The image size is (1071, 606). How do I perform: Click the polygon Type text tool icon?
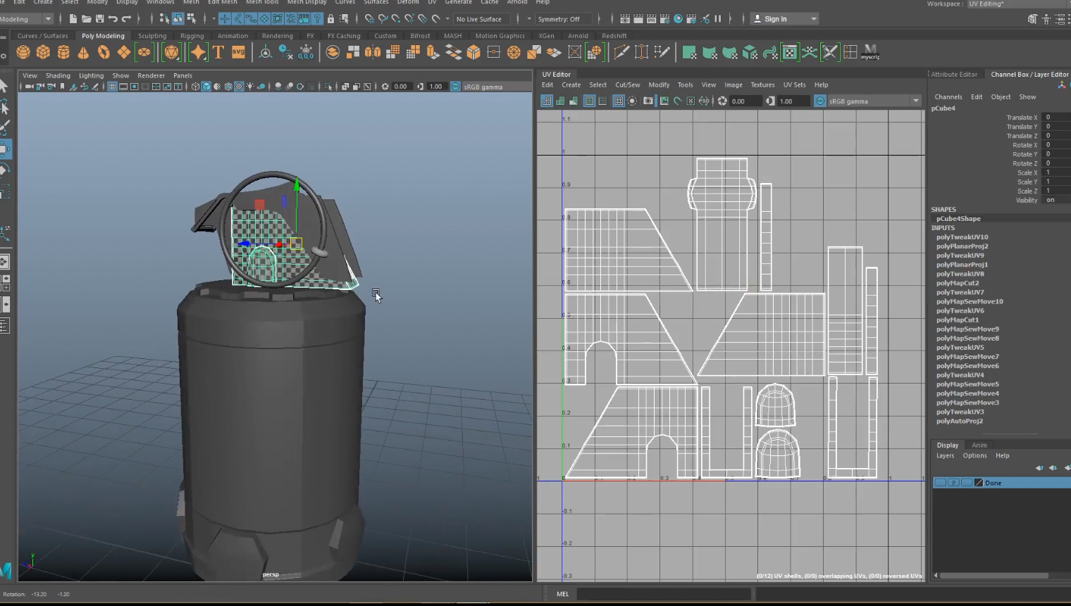[218, 52]
